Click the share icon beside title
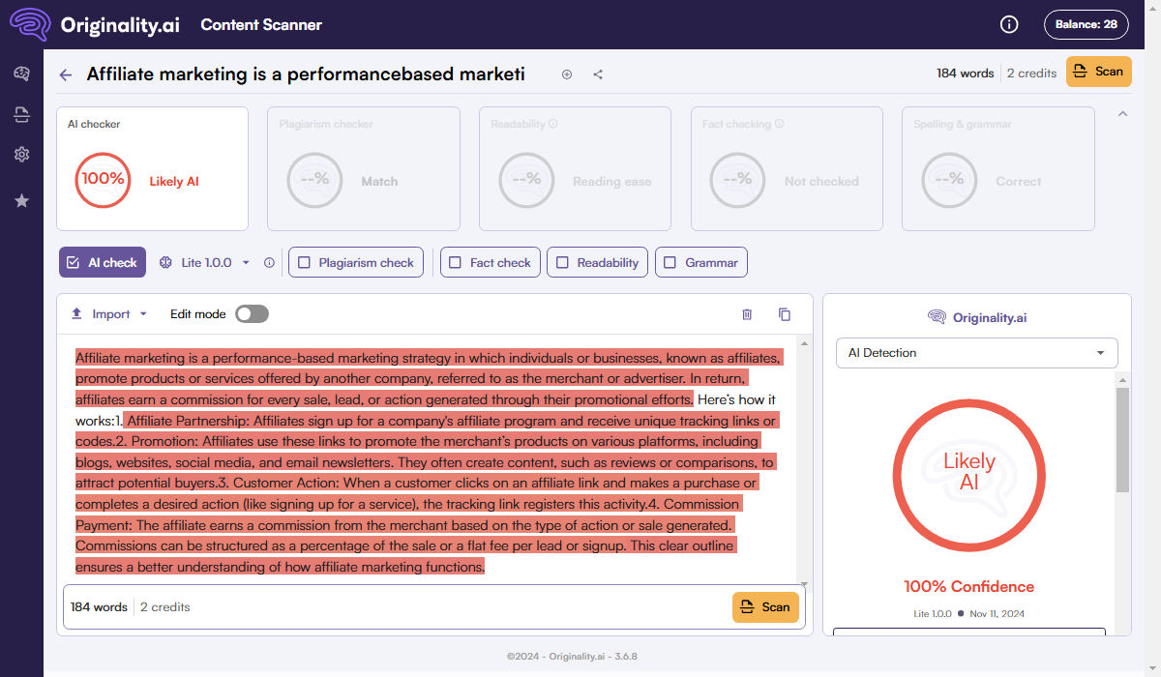The image size is (1161, 677). (598, 74)
